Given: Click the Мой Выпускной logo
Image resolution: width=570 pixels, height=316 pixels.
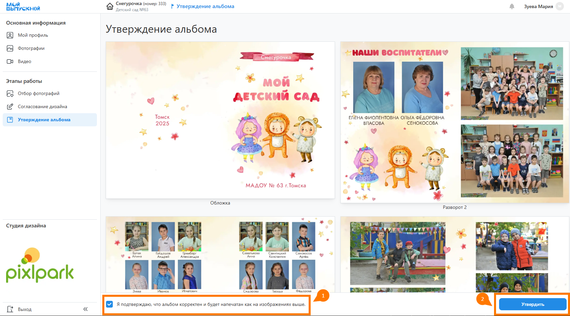Looking at the screenshot, I should click(x=23, y=7).
